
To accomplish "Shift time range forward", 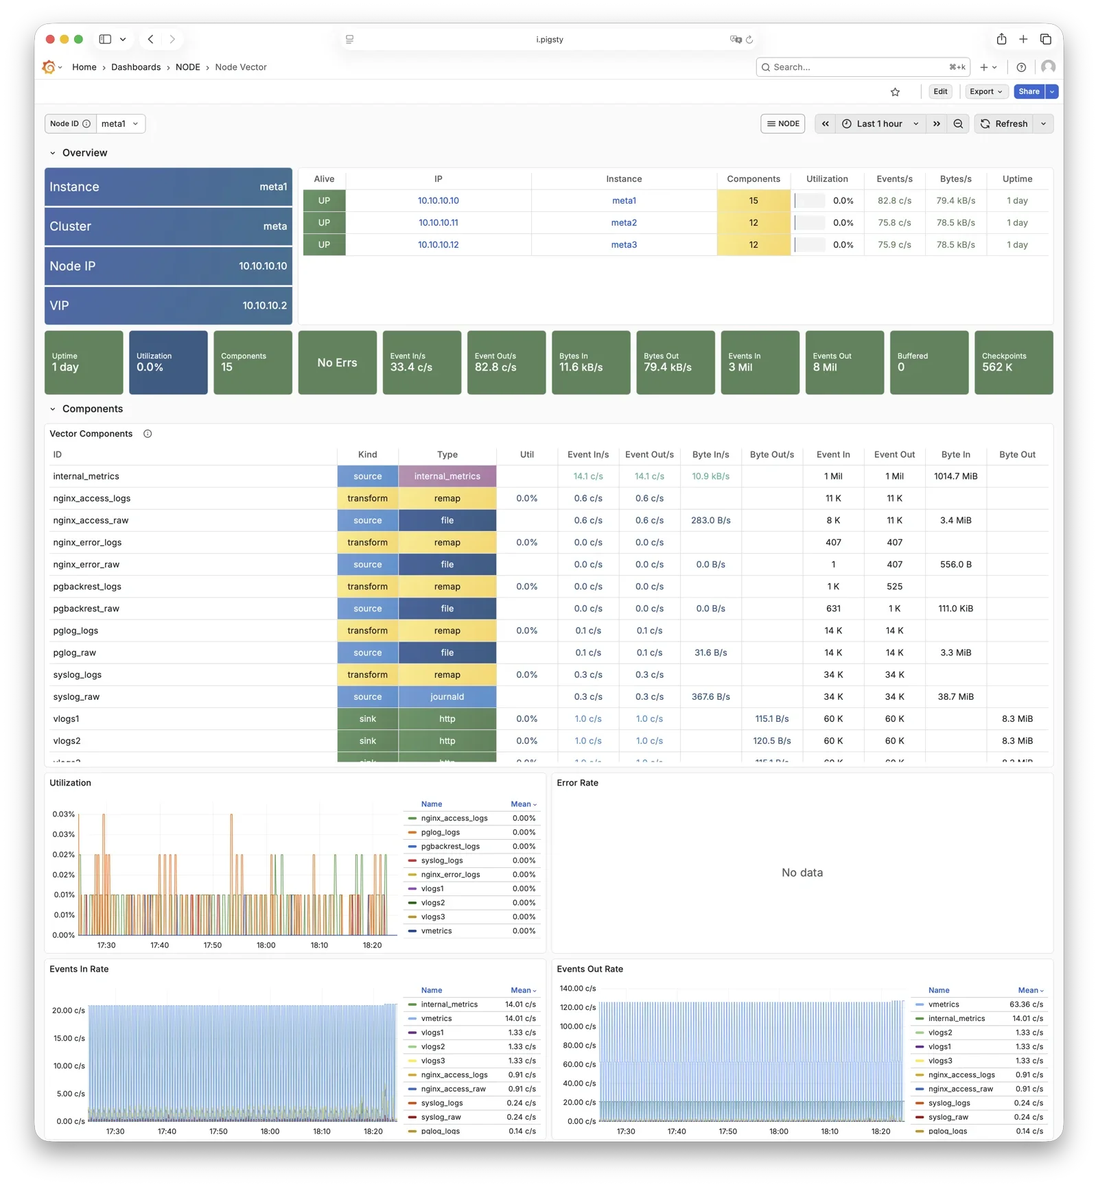I will (936, 124).
